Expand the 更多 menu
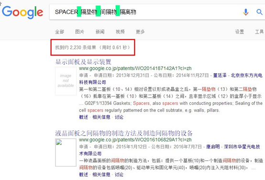The height and width of the screenshot is (180, 265). (x=140, y=32)
